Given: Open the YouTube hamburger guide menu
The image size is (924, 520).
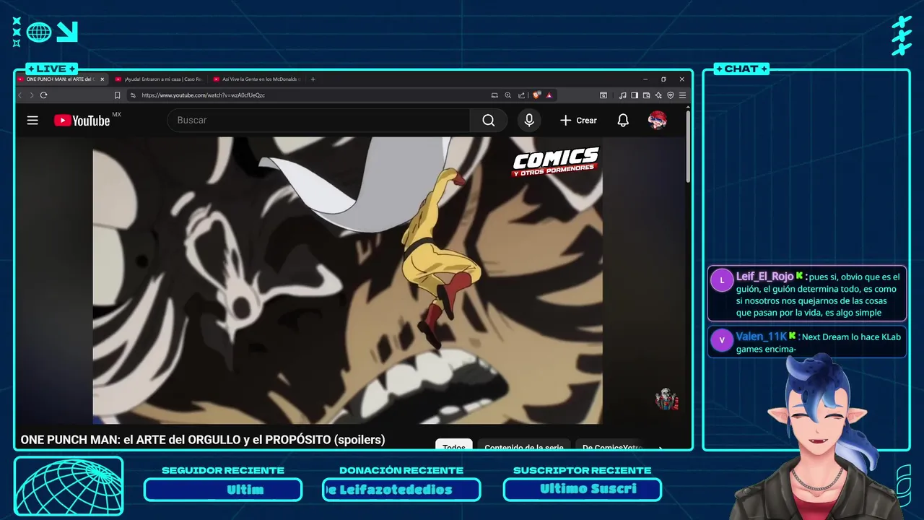Looking at the screenshot, I should coord(32,121).
